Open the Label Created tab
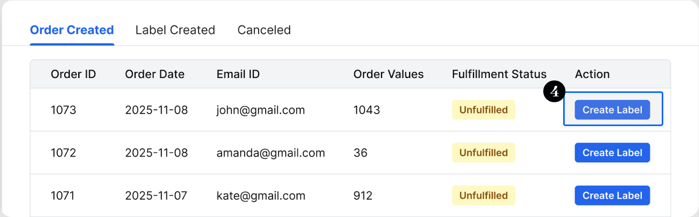 [x=175, y=30]
